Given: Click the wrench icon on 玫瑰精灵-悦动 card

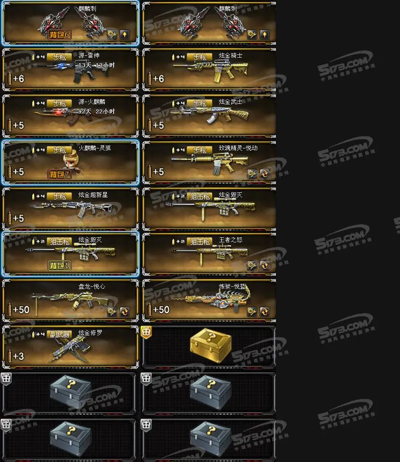Looking at the screenshot, I should pyautogui.click(x=252, y=174).
